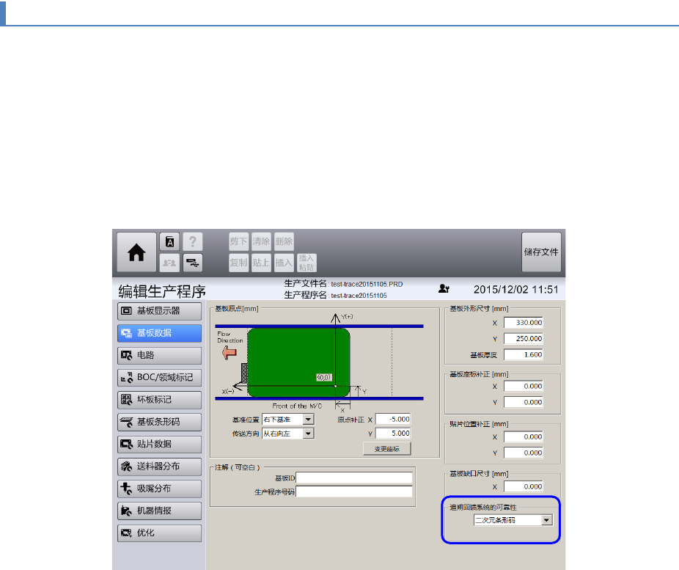The width and height of the screenshot is (679, 570).
Task: Save the file with 储存文件
Action: click(541, 252)
